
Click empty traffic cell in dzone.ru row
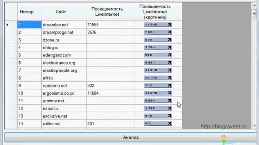pyautogui.click(x=110, y=40)
